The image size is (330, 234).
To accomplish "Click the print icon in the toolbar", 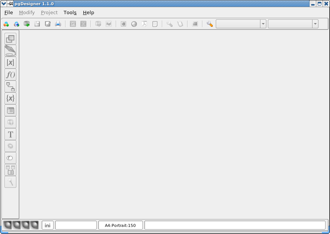I will click(58, 24).
